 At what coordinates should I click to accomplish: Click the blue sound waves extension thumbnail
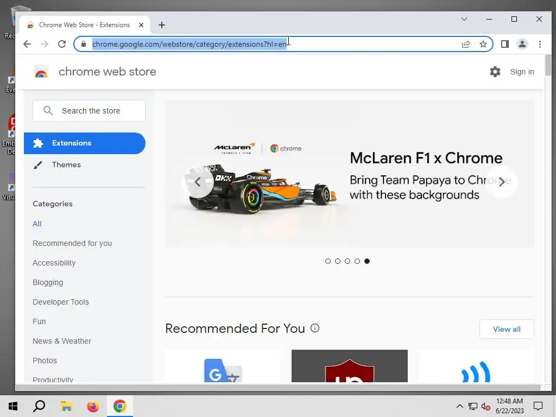(x=476, y=367)
